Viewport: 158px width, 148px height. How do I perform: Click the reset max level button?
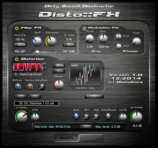click(86, 127)
